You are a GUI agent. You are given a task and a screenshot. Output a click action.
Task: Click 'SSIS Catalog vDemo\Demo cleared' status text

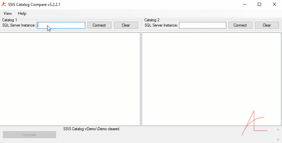[91, 129]
